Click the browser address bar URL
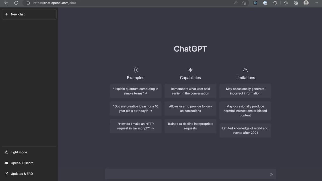 [x=55, y=3]
